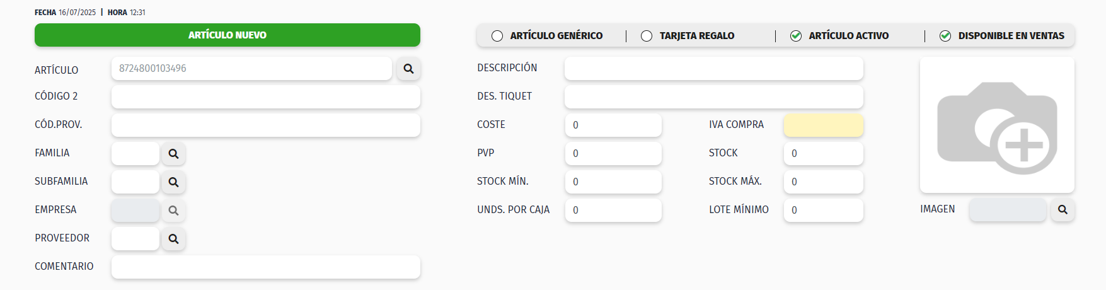
Task: Open FAMILIA lookup magnifier
Action: point(173,154)
